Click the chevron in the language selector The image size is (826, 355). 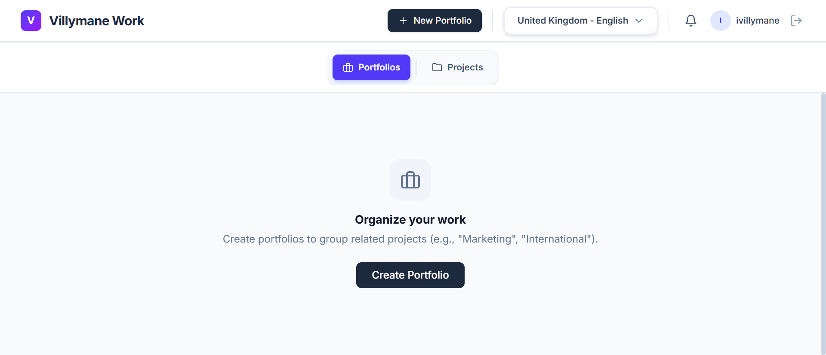[x=639, y=20]
